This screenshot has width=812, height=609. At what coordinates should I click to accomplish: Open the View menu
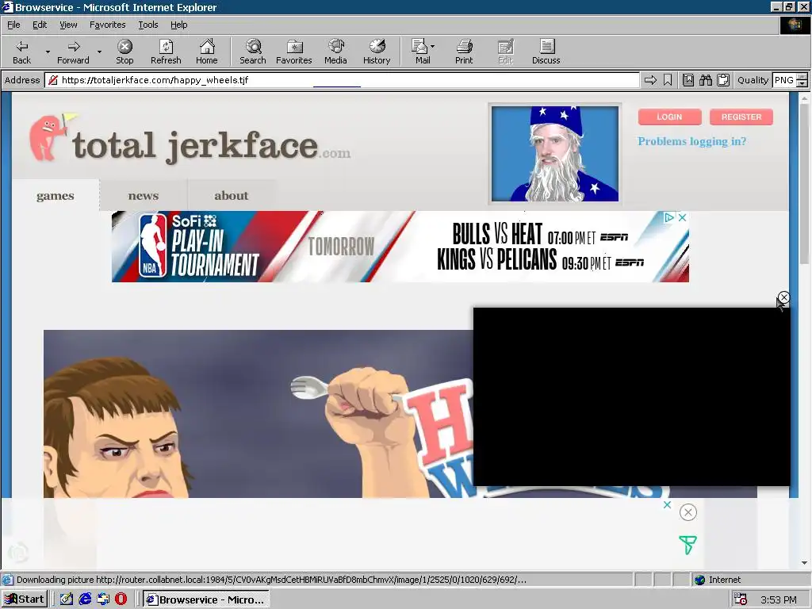pos(68,25)
